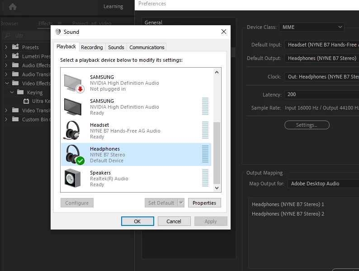The height and width of the screenshot is (271, 359).
Task: Switch to the Sounds tab
Action: [116, 47]
